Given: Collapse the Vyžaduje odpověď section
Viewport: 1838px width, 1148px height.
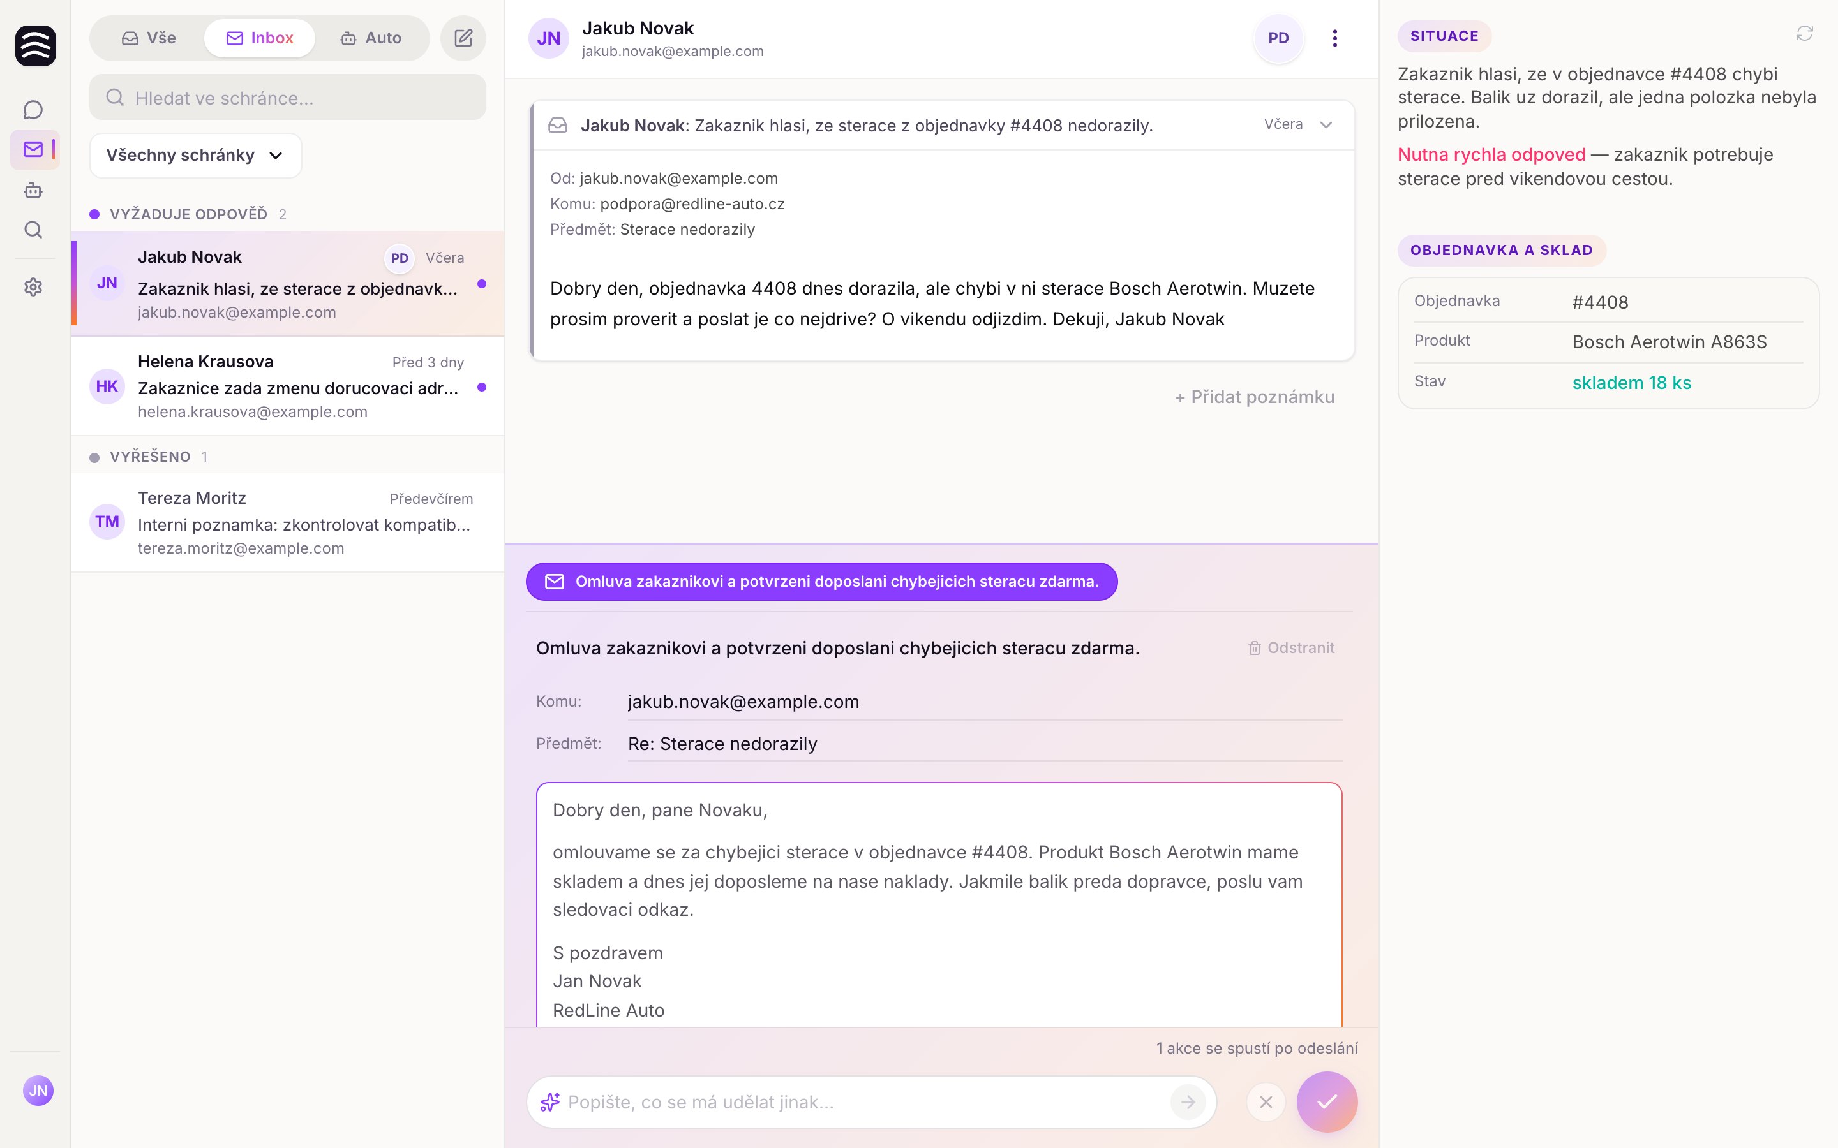Looking at the screenshot, I should (188, 214).
